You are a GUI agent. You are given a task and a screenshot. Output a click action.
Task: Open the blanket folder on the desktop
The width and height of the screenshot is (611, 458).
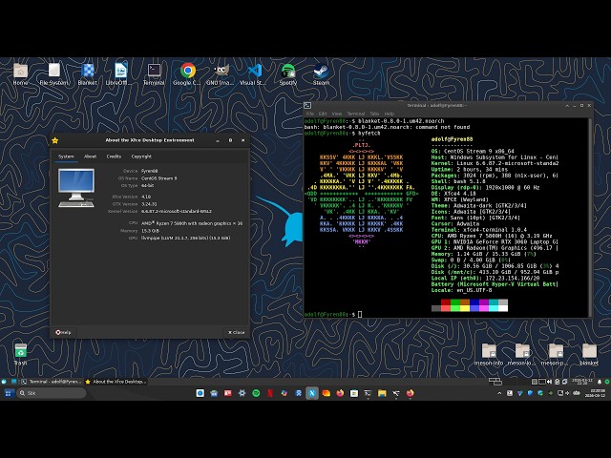pos(589,354)
